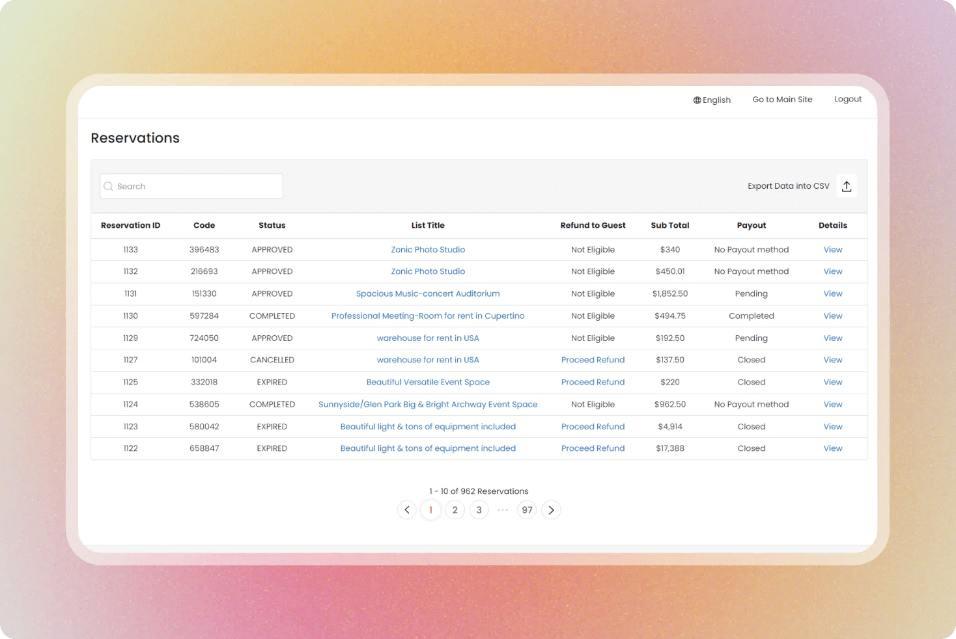View details of reservation 1124

833,405
